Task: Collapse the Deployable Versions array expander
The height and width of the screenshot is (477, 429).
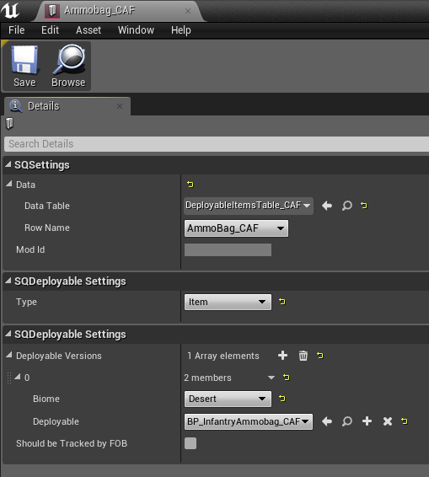Action: click(9, 355)
